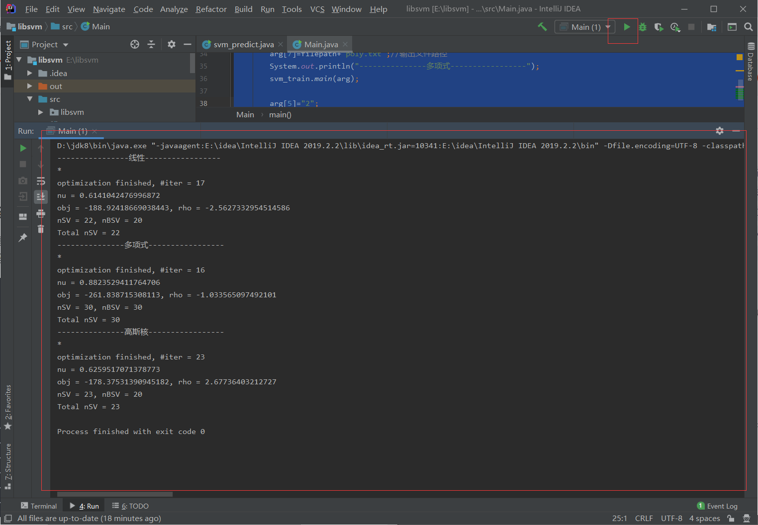Open the File menu
The image size is (758, 525).
pyautogui.click(x=31, y=9)
